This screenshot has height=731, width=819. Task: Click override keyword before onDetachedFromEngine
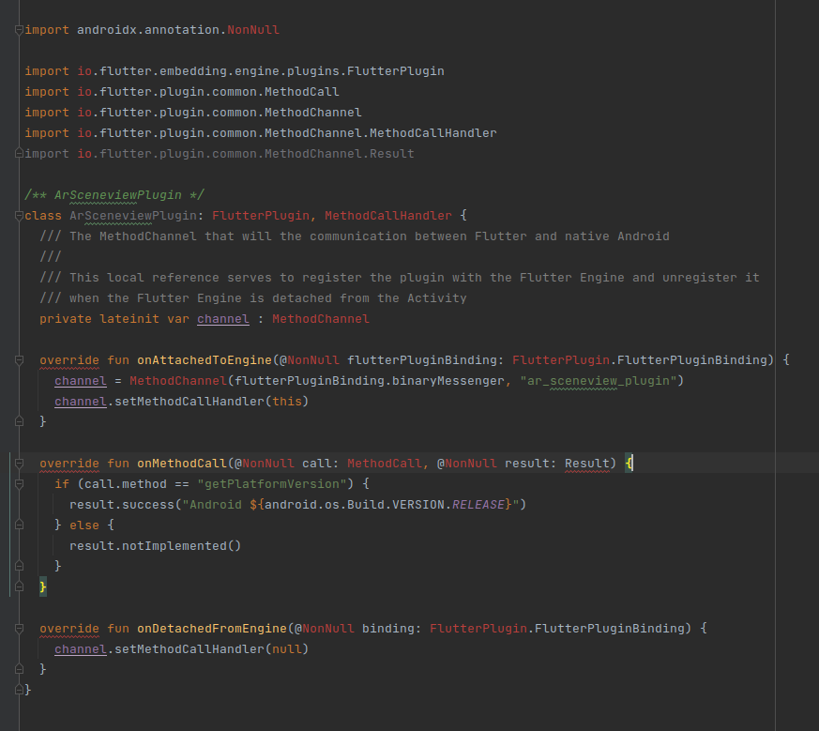pos(69,629)
